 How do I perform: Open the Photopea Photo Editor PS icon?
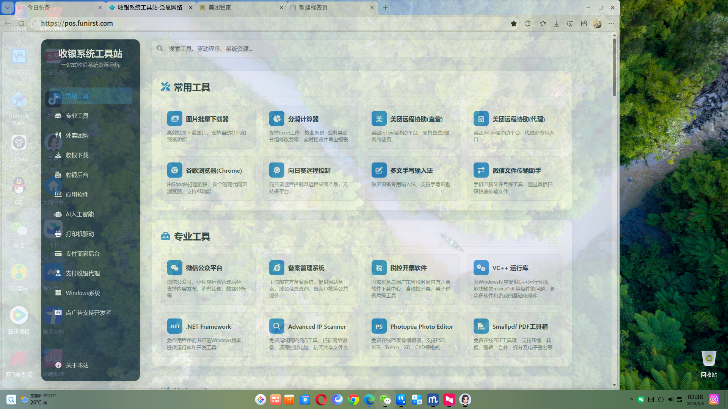[379, 326]
